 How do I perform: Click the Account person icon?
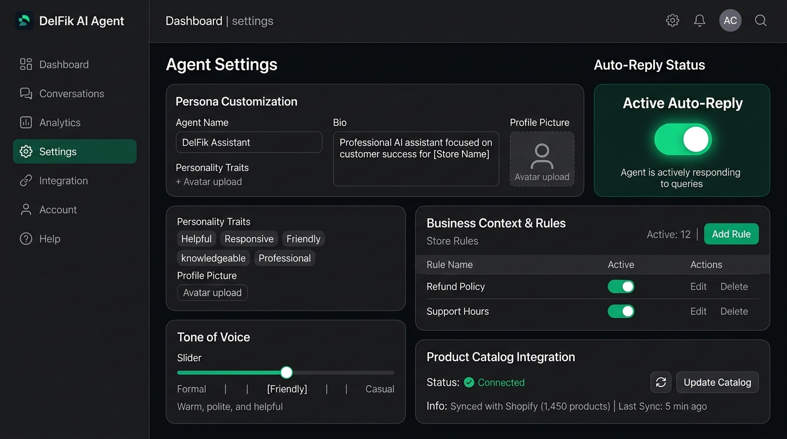click(26, 210)
